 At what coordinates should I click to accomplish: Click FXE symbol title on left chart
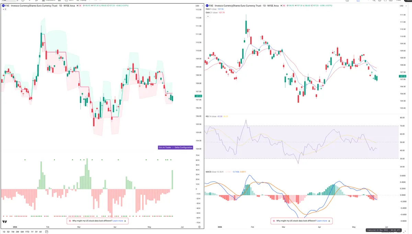pos(40,6)
